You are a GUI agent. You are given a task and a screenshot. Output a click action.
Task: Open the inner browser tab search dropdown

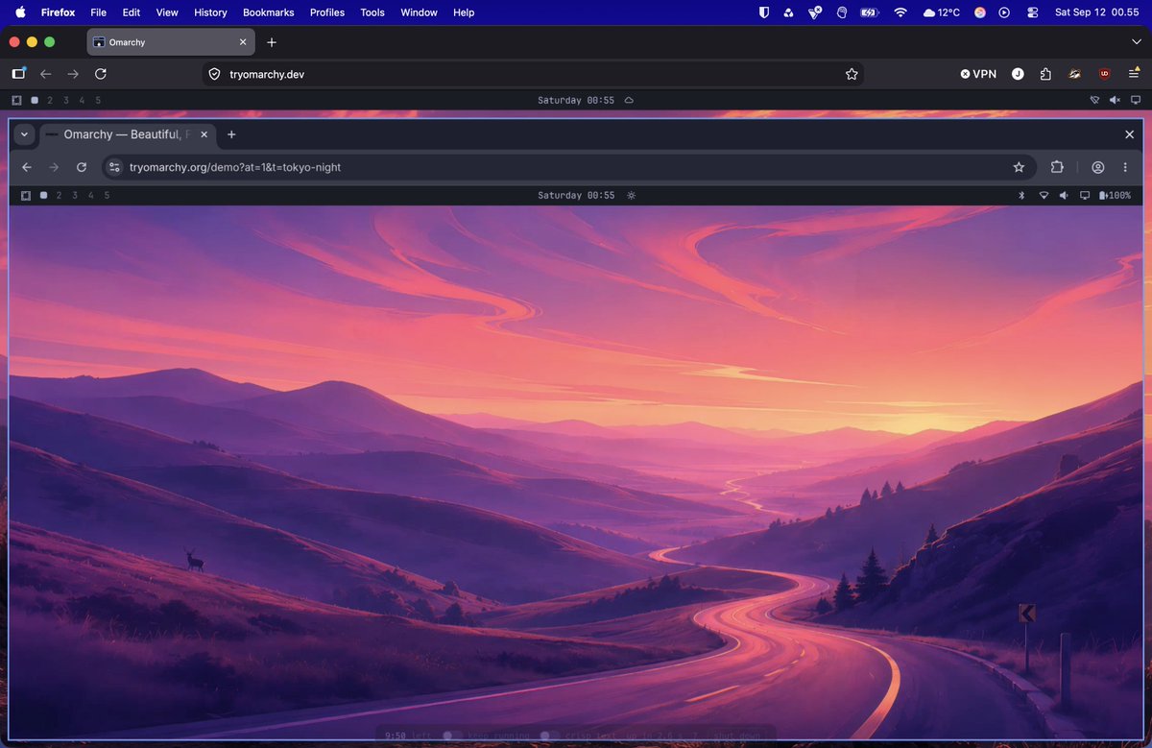click(24, 134)
